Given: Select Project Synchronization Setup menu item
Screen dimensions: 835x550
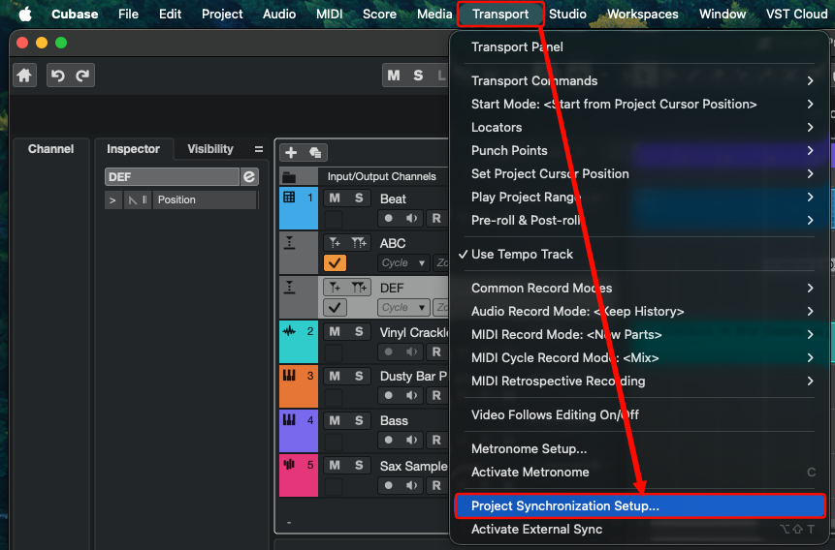Looking at the screenshot, I should (640, 505).
